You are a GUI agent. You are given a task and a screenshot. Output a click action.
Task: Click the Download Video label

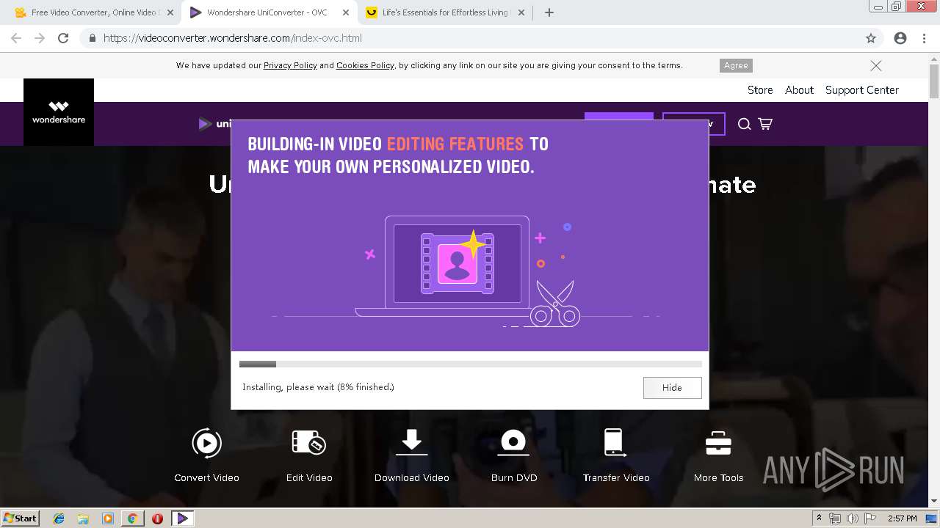coord(411,477)
